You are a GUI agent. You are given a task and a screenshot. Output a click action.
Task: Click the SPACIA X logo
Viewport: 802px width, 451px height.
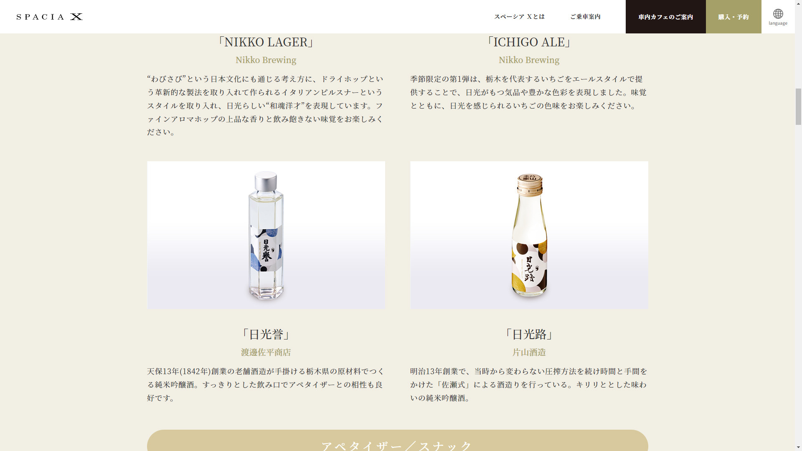(x=50, y=17)
